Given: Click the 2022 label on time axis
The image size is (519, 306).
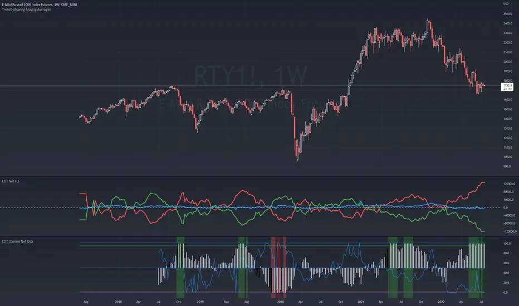Looking at the screenshot, I should point(441,302).
